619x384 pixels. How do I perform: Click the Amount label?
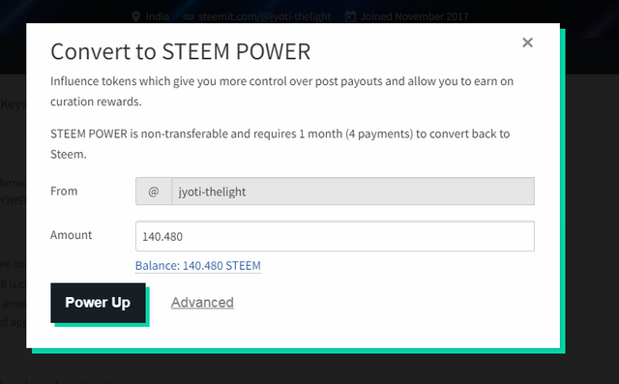pos(71,235)
